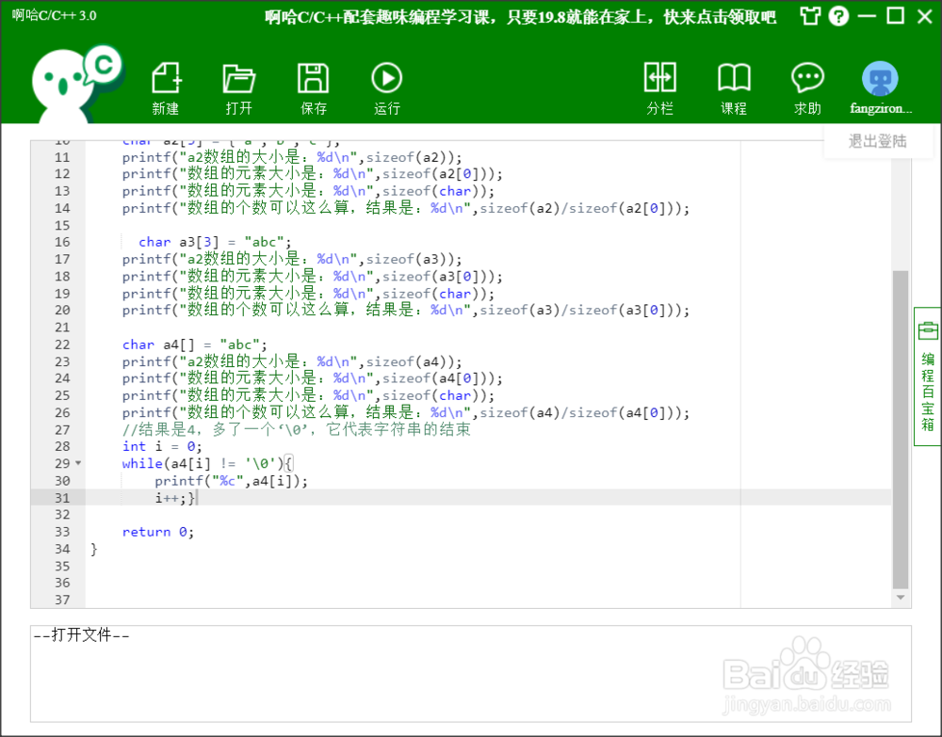
Task: Open a file with the 打开 icon
Action: [239, 78]
